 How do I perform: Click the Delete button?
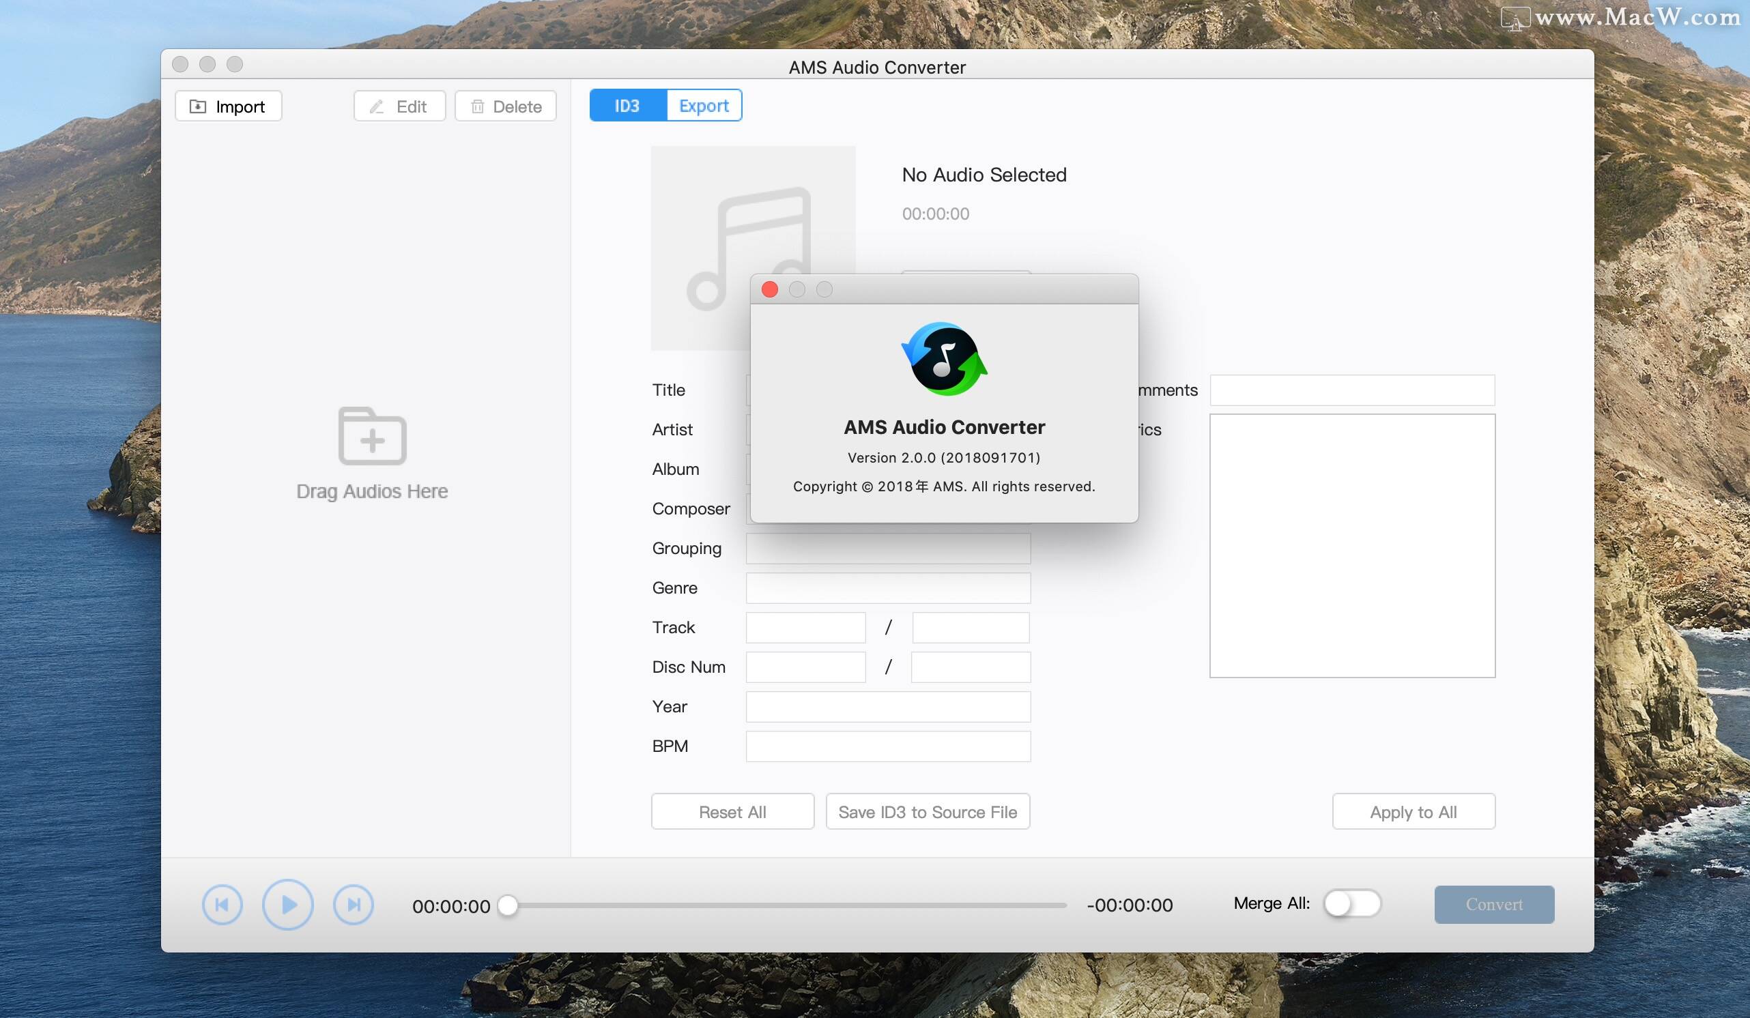(x=506, y=106)
